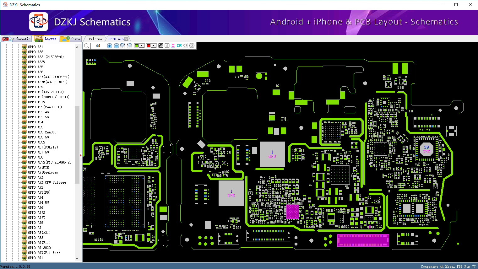Choose 'OPPO A77S' from the list
The image size is (478, 269).
(36, 213)
